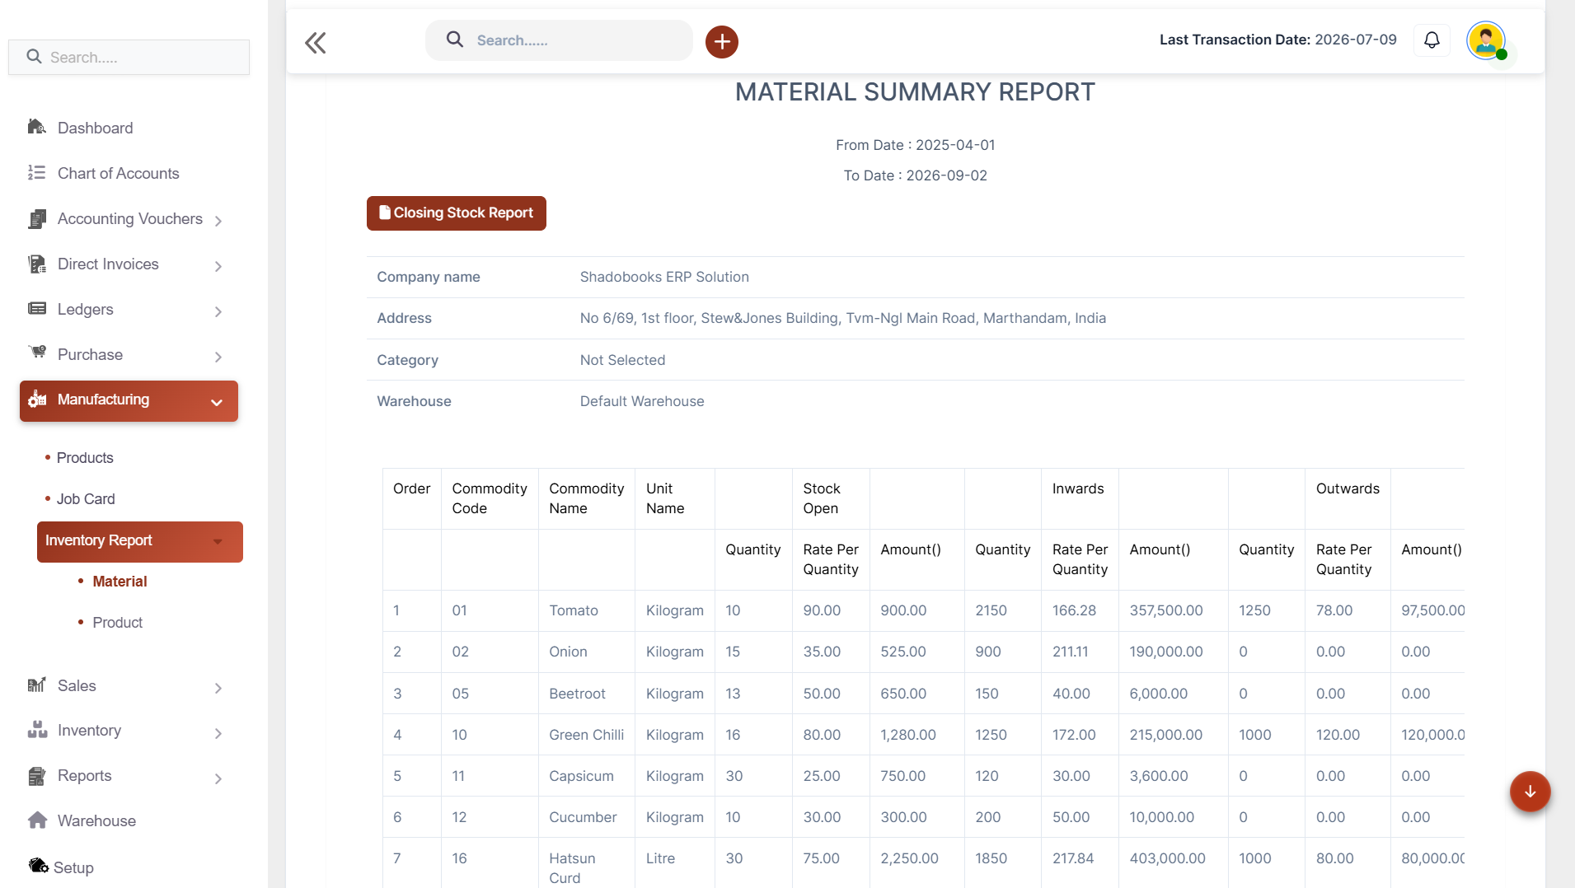Focus the sidebar search field

[129, 57]
